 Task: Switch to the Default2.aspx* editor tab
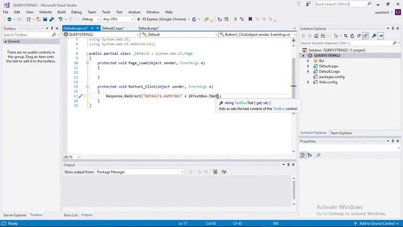pyautogui.click(x=113, y=28)
